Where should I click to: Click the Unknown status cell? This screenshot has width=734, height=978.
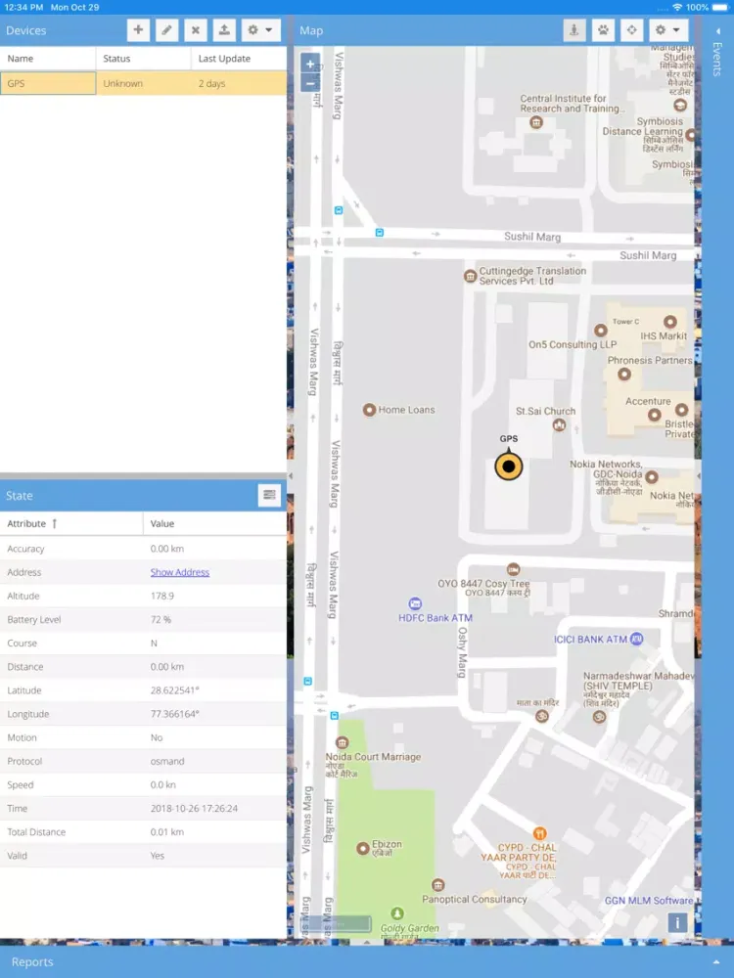(143, 83)
